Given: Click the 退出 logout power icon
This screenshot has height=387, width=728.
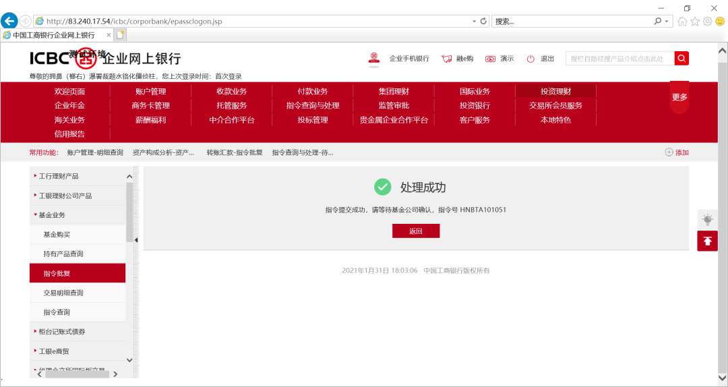Looking at the screenshot, I should tap(530, 59).
